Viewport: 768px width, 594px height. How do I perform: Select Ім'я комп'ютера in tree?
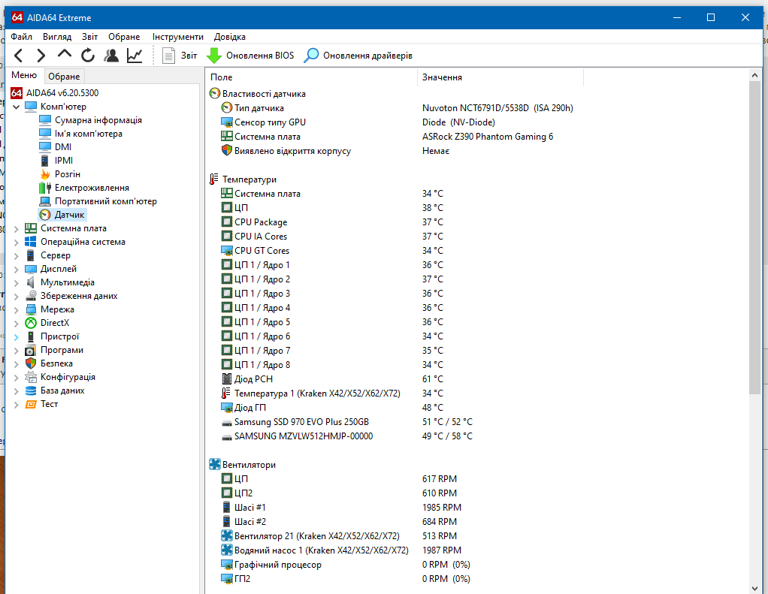[x=89, y=134]
